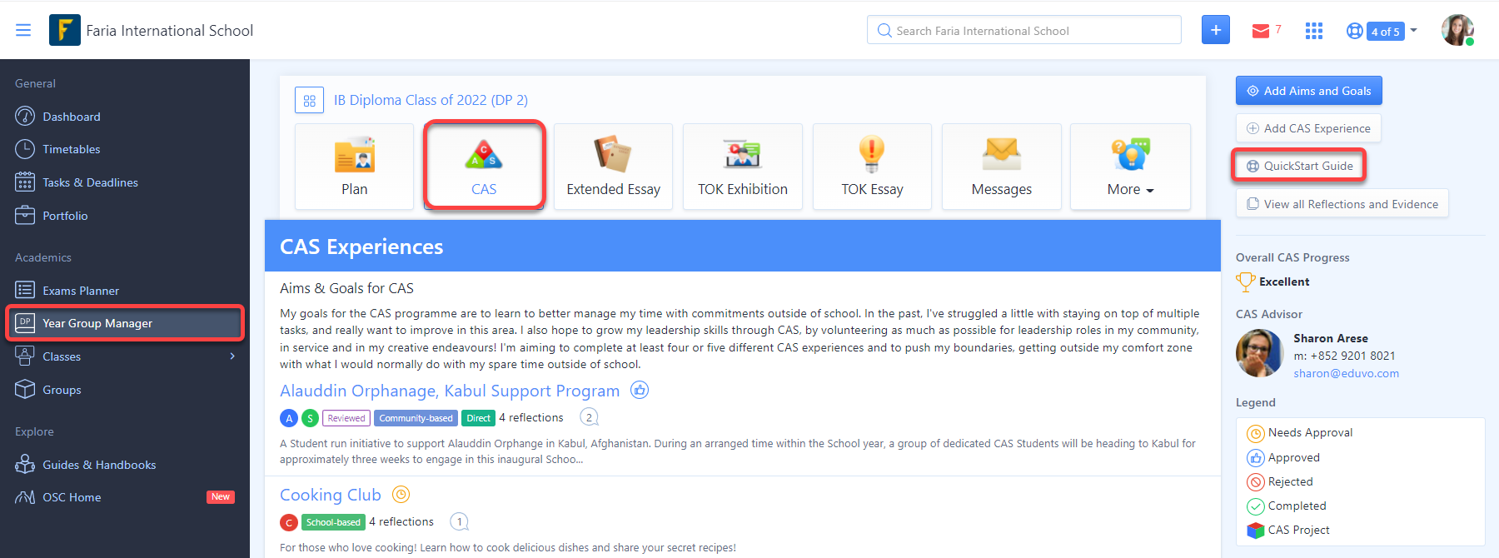
Task: Click '4 reflections' under Alauddin Orphanage
Action: pos(531,418)
